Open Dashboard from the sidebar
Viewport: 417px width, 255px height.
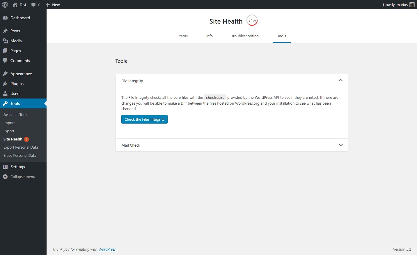20,18
